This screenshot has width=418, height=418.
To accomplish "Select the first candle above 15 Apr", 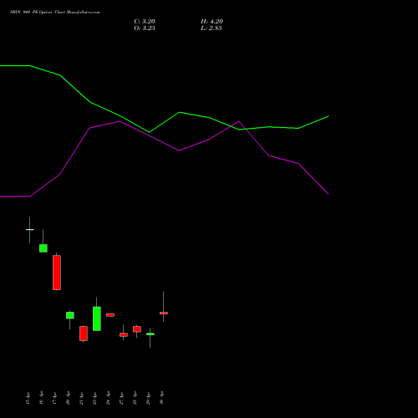I will pos(30,230).
